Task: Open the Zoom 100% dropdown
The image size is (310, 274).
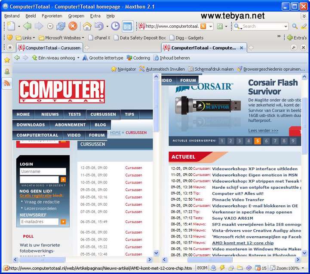Action: coord(303,268)
